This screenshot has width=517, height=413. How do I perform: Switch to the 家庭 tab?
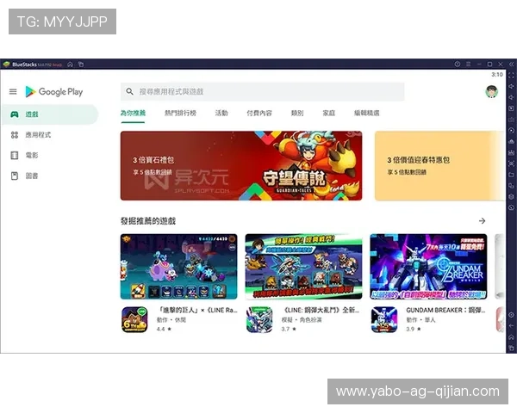[329, 113]
